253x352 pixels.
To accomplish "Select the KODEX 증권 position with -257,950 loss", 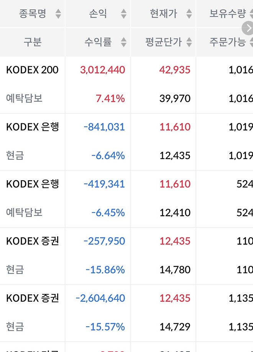I will click(x=32, y=241).
